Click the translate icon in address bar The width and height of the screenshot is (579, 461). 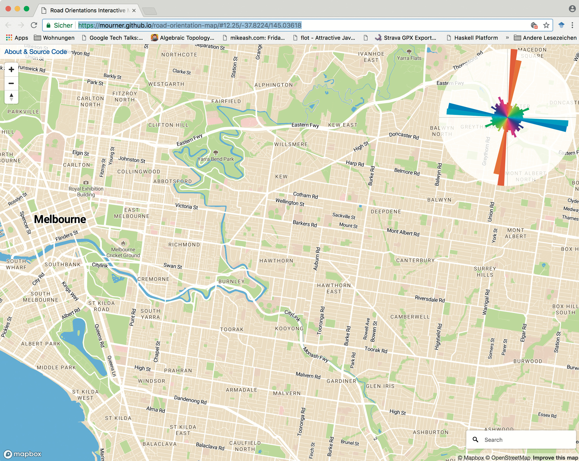click(534, 25)
